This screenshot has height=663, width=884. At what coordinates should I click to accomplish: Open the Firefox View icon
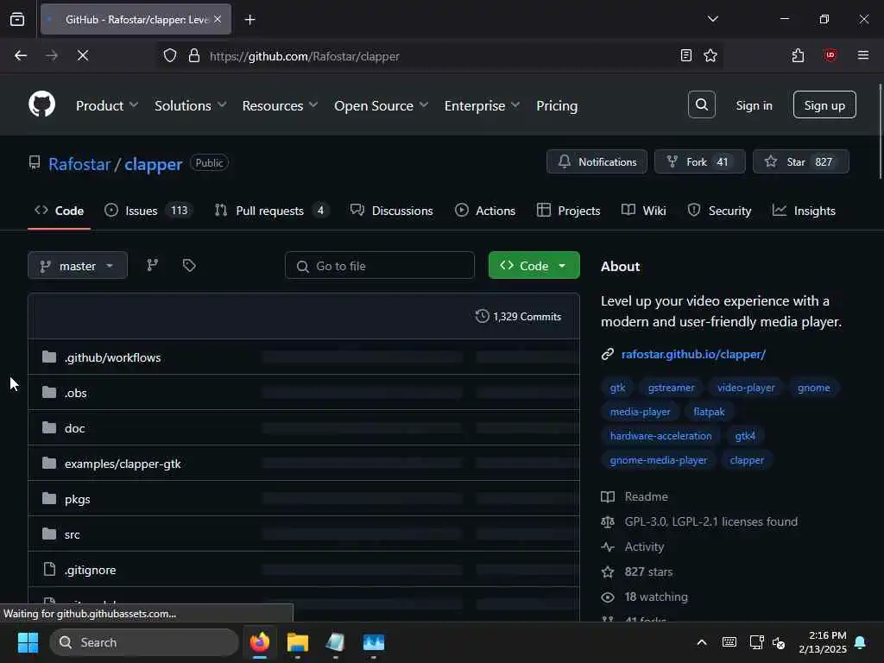[x=17, y=19]
